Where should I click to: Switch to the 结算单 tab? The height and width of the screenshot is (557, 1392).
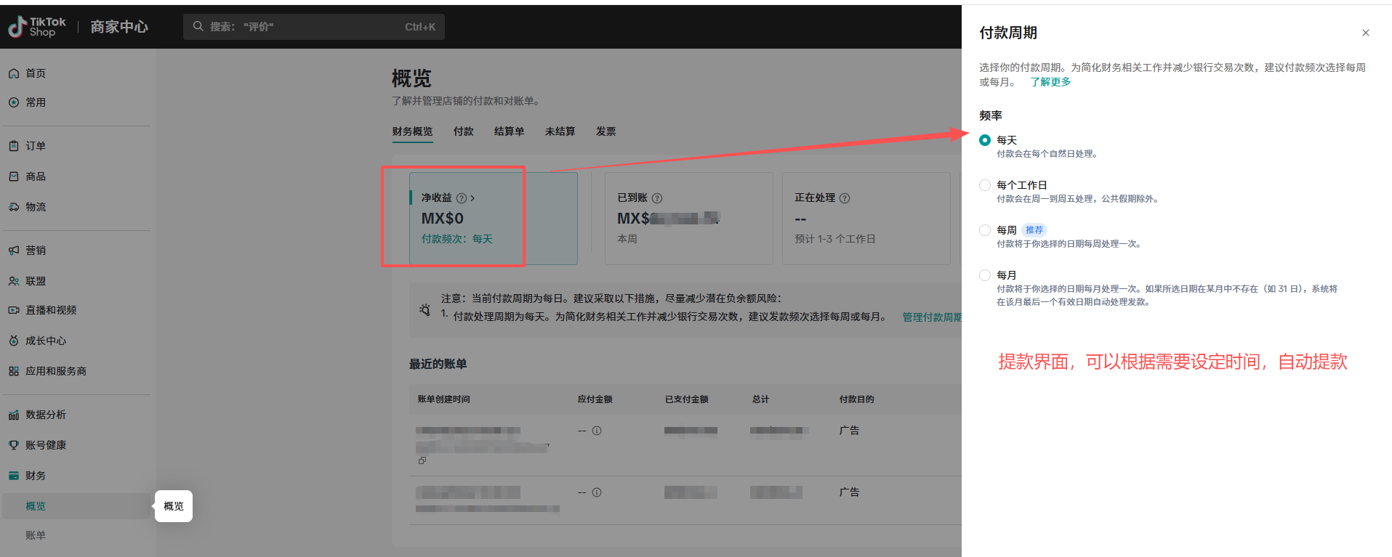tap(509, 131)
